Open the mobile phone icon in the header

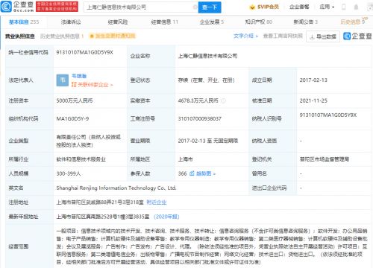point(344,7)
